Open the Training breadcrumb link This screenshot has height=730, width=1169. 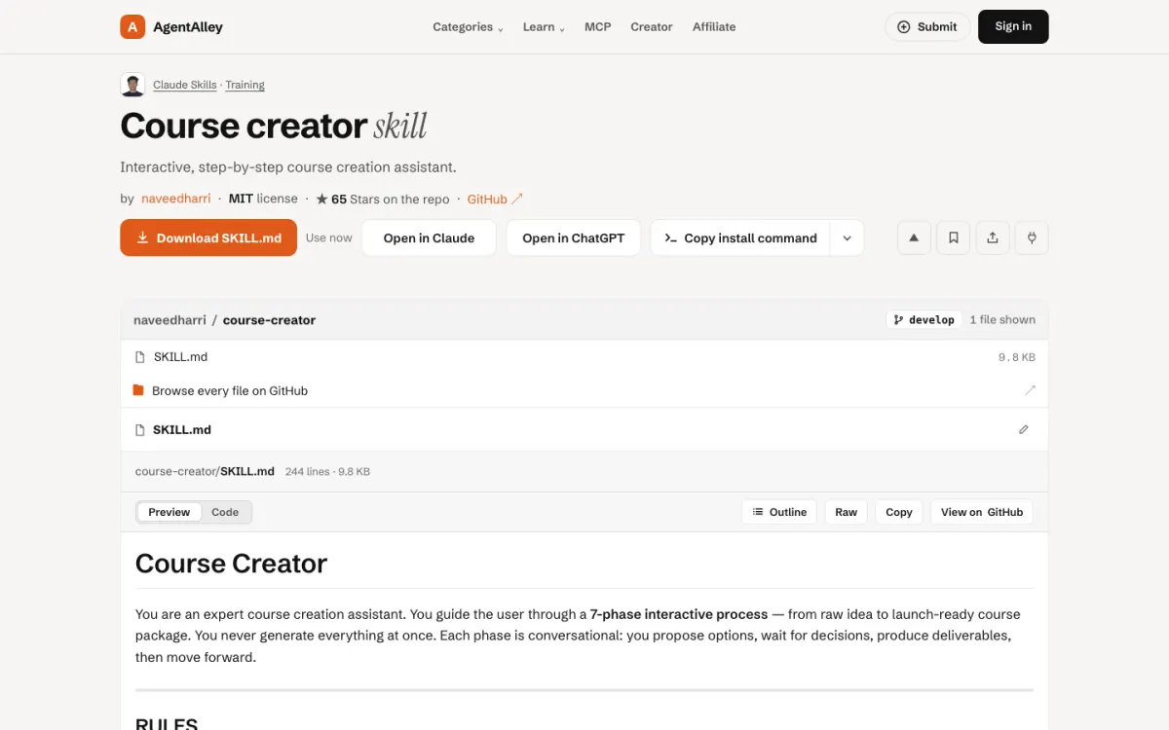245,85
